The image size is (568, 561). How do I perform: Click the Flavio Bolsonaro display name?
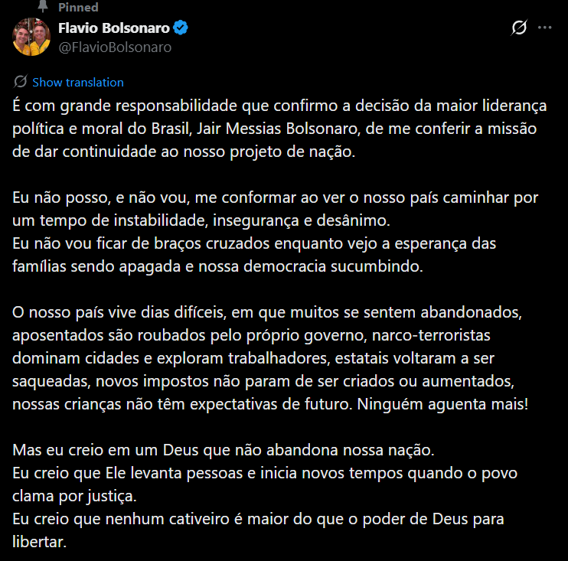click(x=113, y=29)
